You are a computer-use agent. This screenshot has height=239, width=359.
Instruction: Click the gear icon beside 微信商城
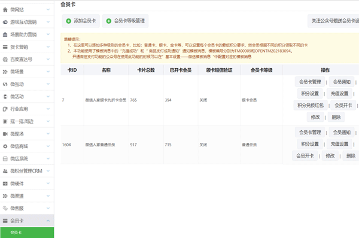pyautogui.click(x=5, y=146)
